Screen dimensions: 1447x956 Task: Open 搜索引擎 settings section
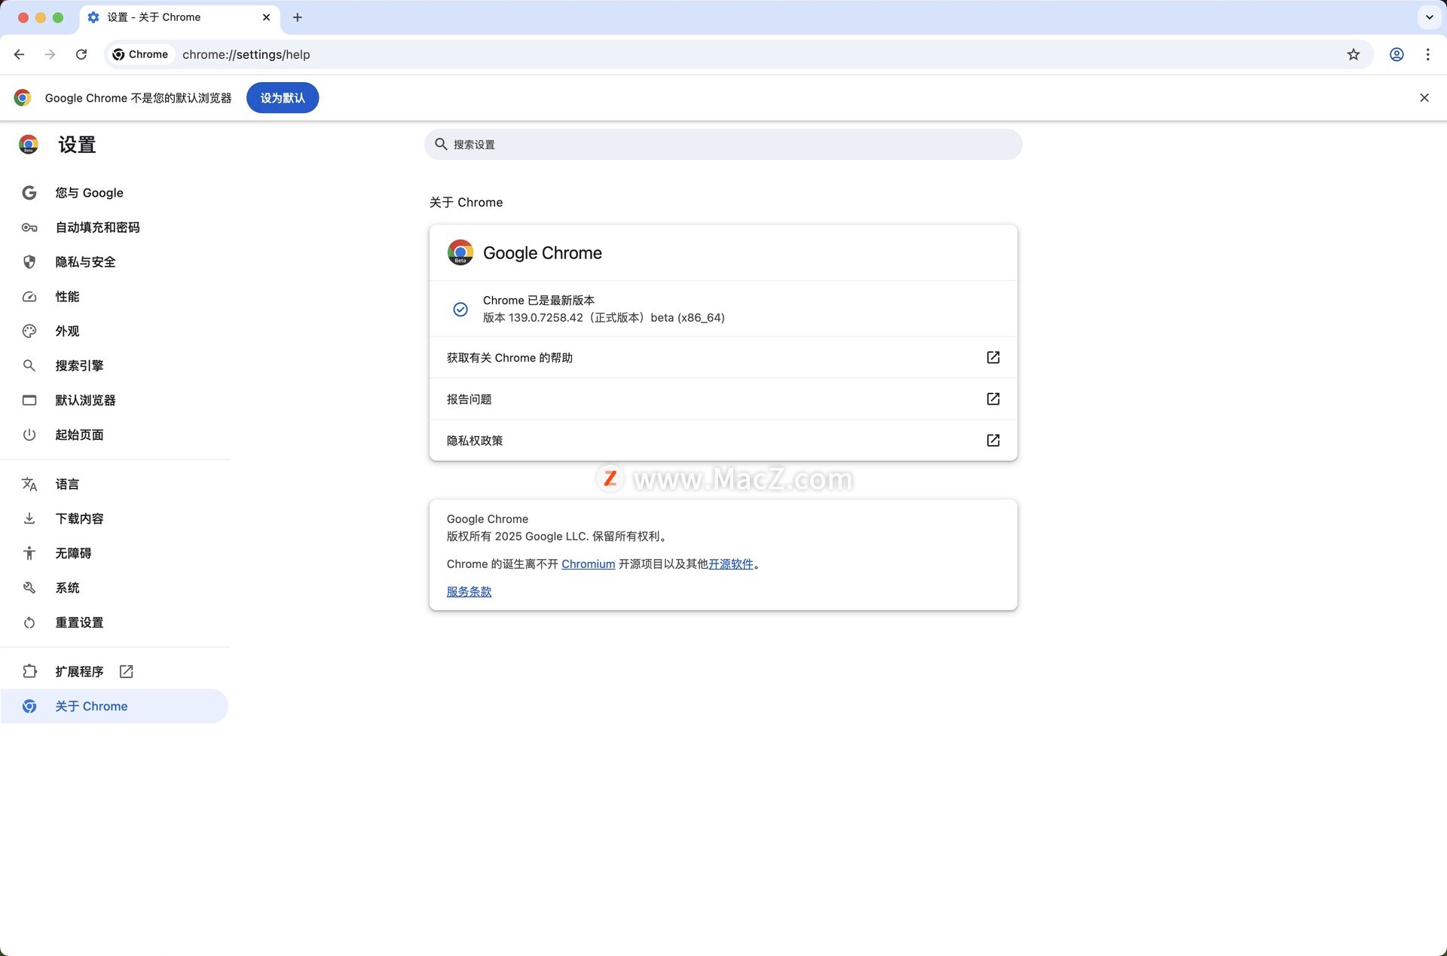tap(113, 366)
